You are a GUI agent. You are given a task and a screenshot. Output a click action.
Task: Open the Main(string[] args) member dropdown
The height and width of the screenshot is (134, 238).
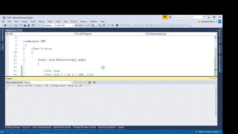pos(182,34)
